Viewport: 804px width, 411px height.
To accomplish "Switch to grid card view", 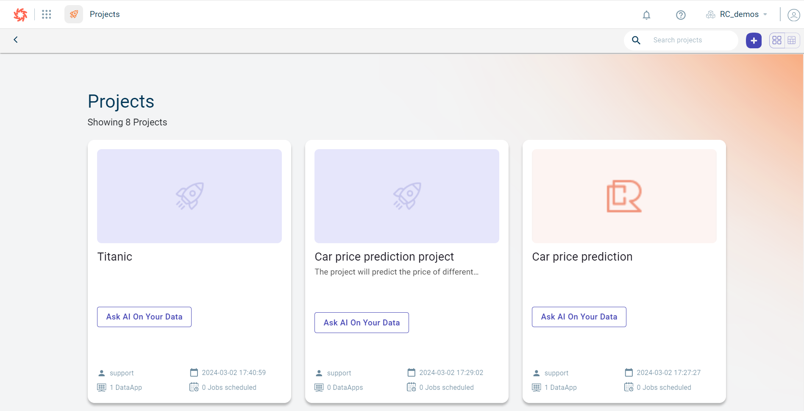I will click(777, 40).
